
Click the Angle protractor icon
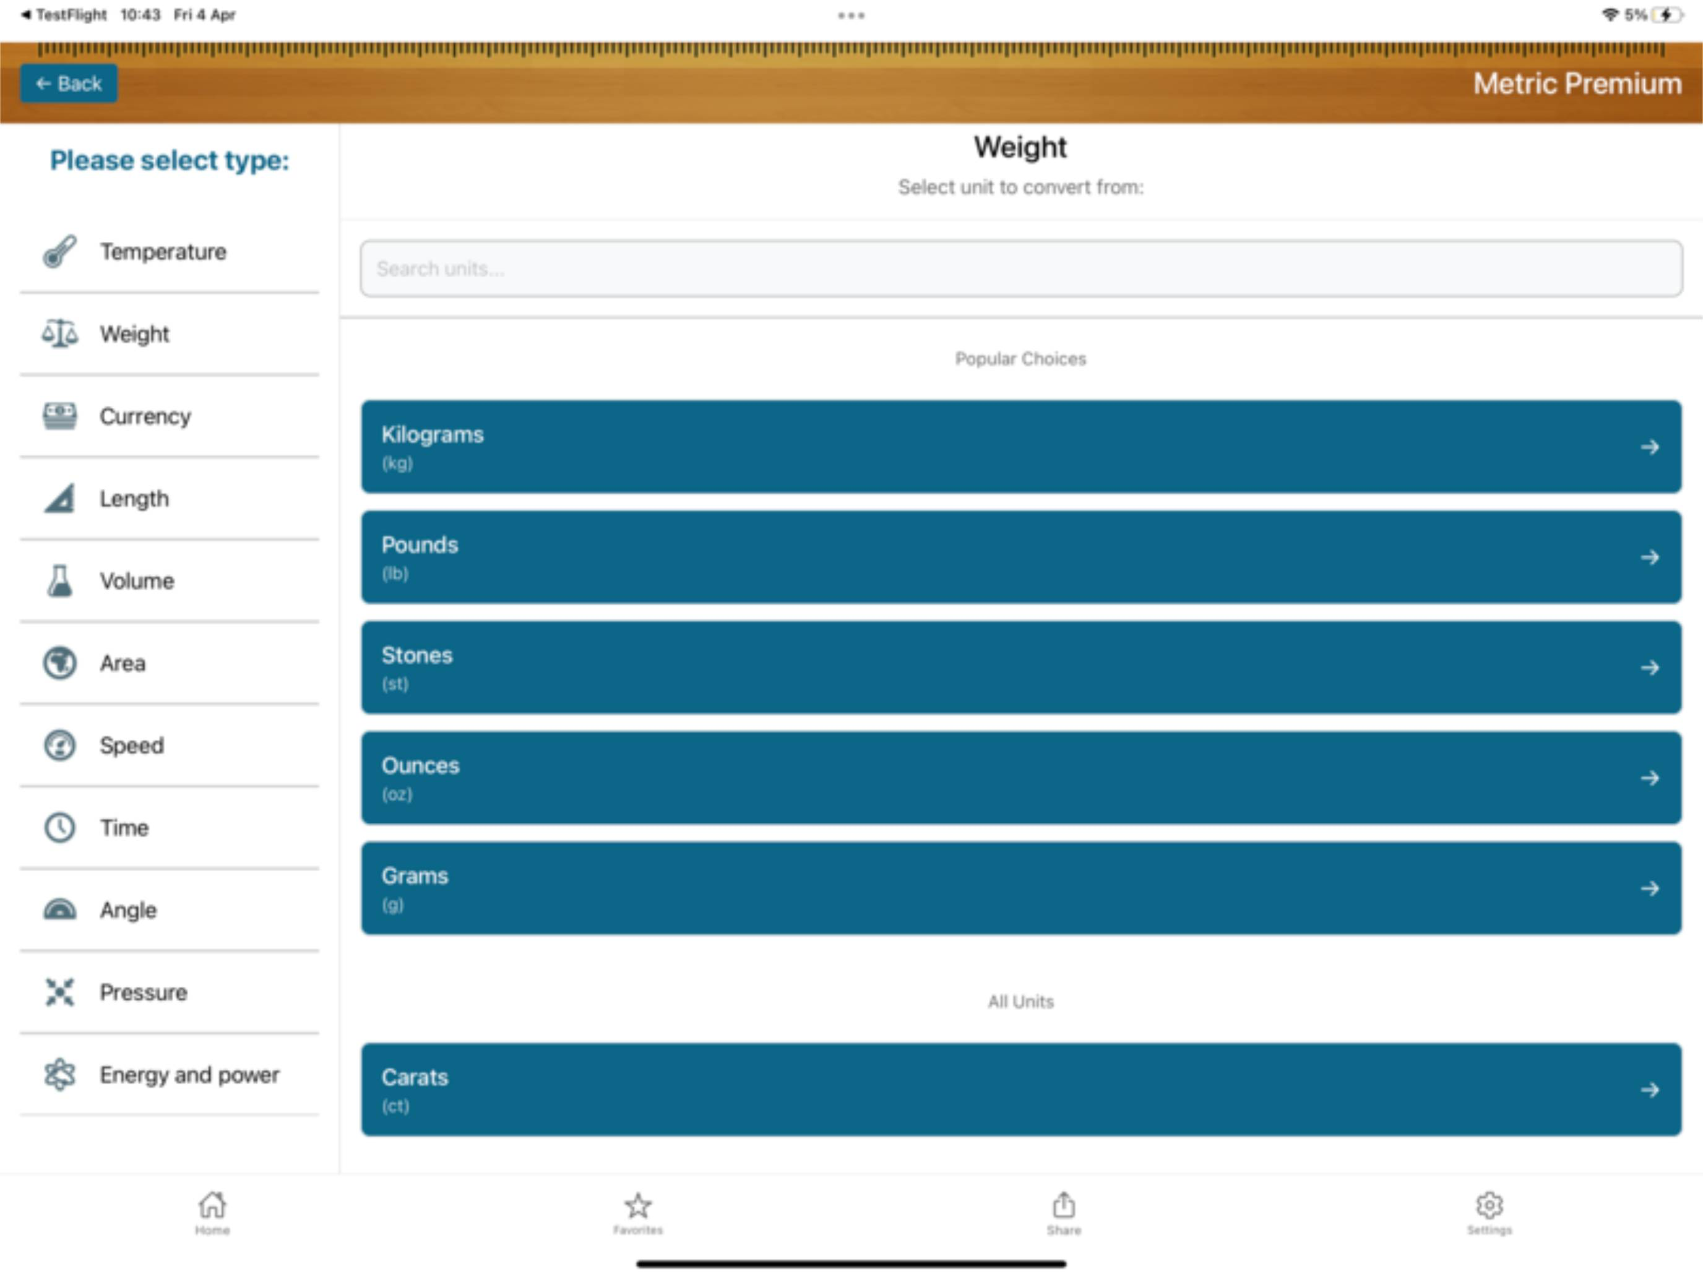(59, 910)
